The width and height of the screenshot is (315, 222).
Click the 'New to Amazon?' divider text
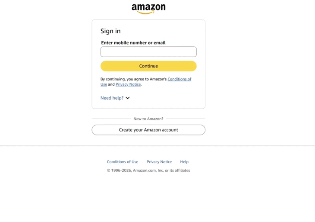coord(148,119)
